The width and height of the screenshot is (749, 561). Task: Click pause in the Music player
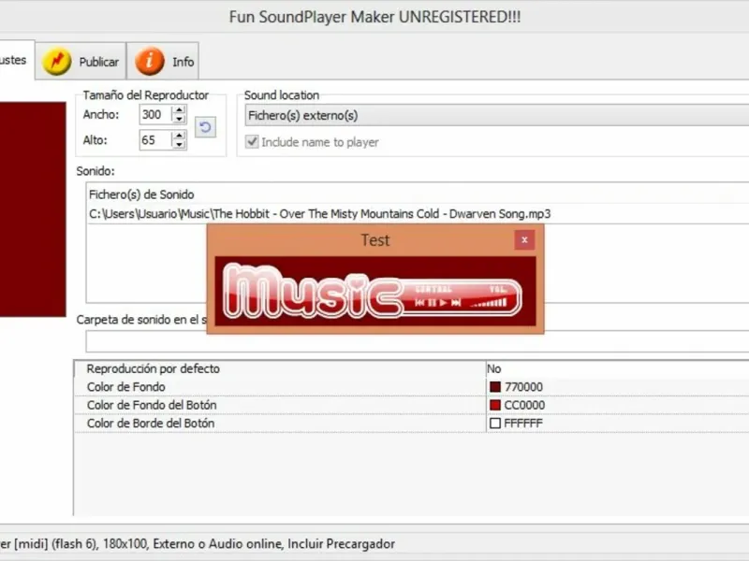pyautogui.click(x=433, y=302)
